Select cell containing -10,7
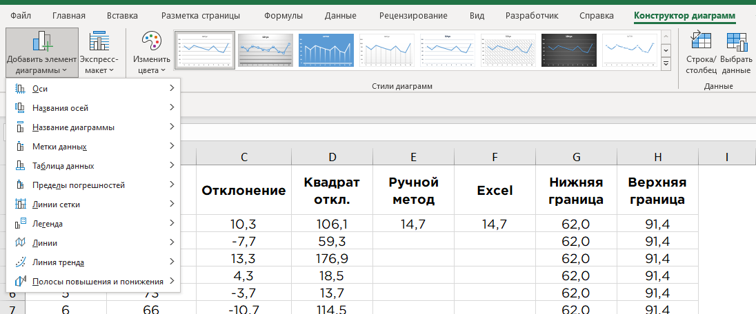Viewport: 756px width, 314px height. coord(244,309)
